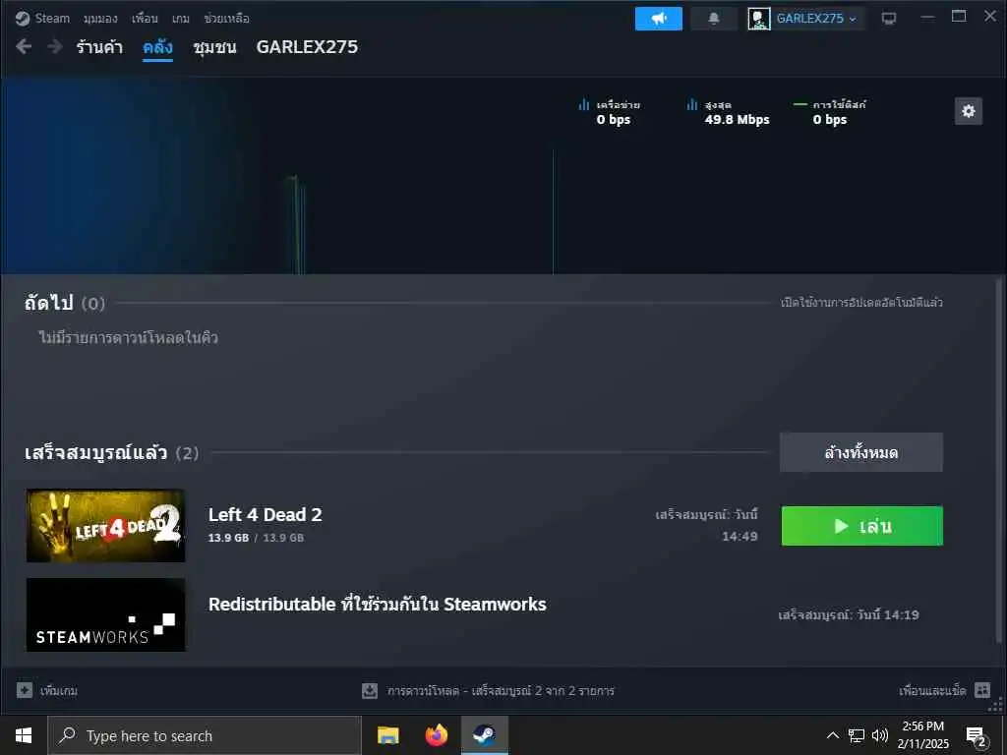This screenshot has width=1007, height=755.
Task: Open the ร้านค้า (Store) tab
Action: tap(99, 47)
